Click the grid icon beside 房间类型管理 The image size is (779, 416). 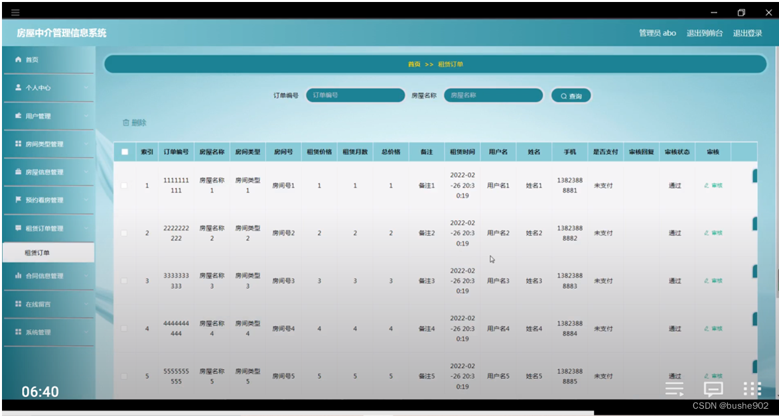19,144
